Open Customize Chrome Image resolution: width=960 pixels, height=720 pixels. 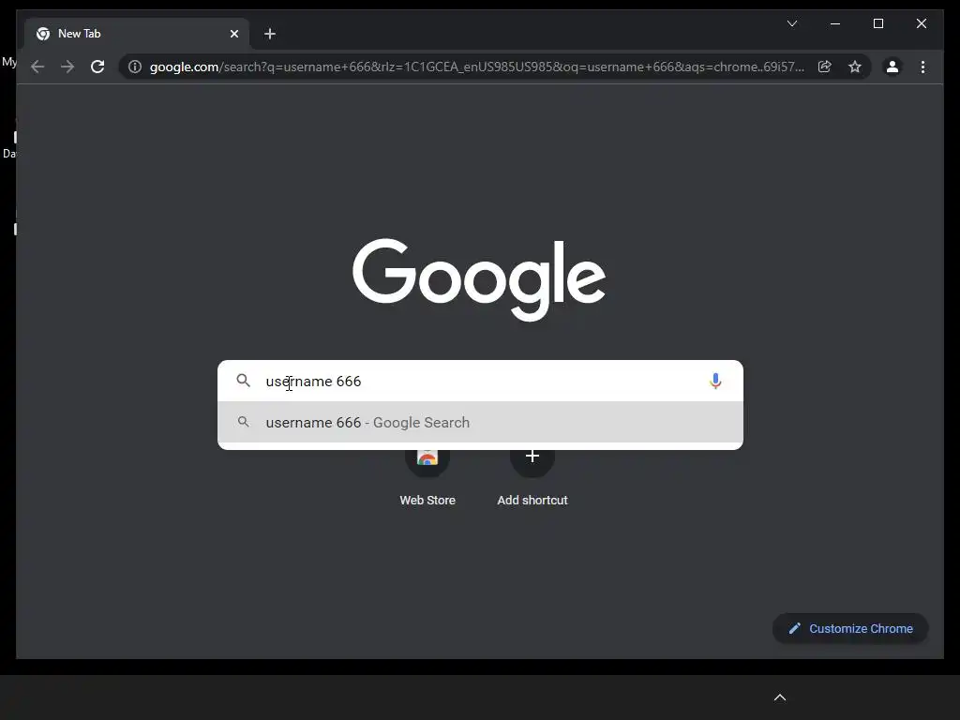(850, 629)
